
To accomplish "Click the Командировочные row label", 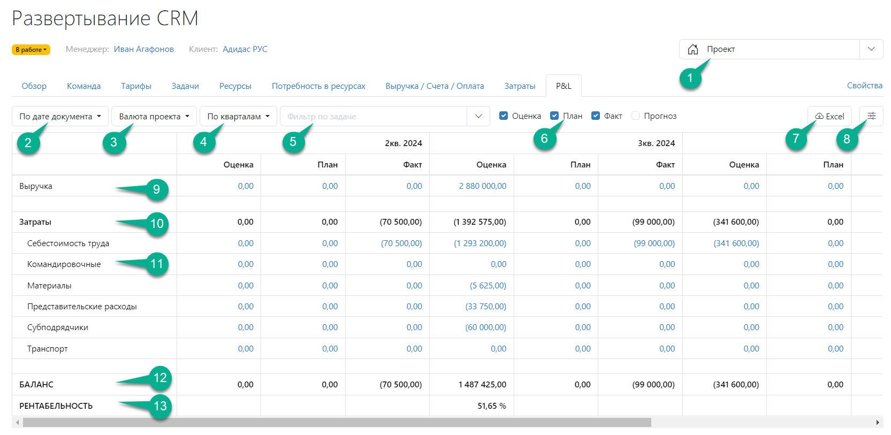I will point(64,264).
